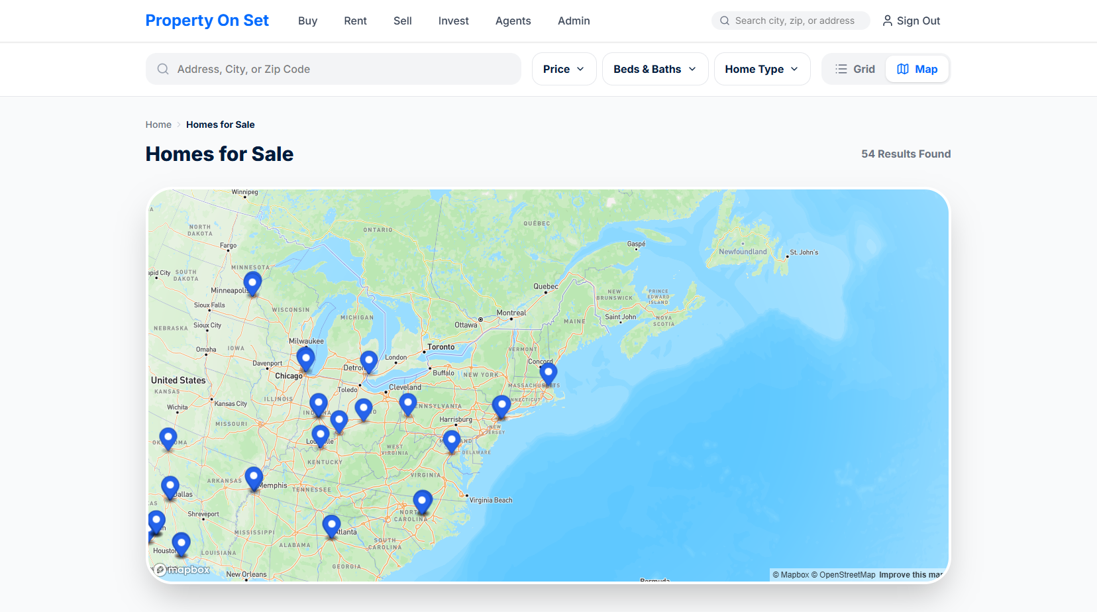The height and width of the screenshot is (612, 1097).
Task: Click the map pin near Maryland and Delaware
Action: point(452,442)
